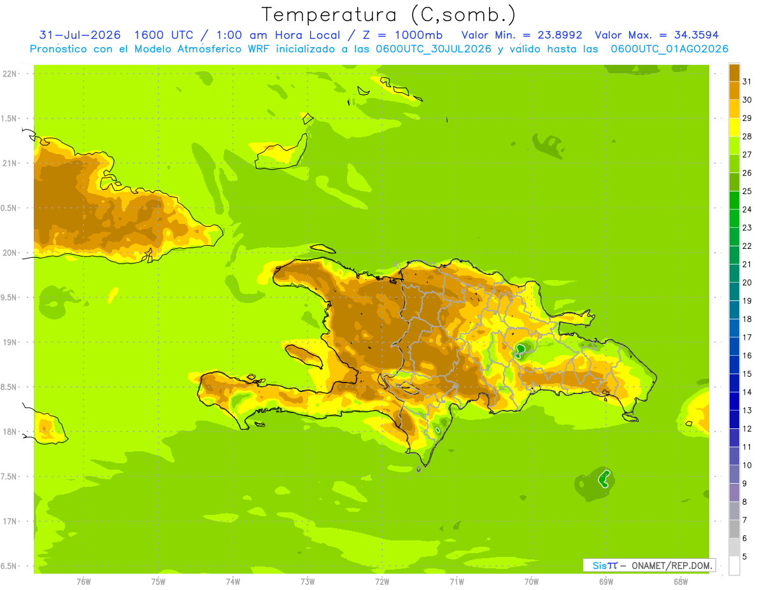Click the title "Temperatura (C,somb.)"
This screenshot has height=590, width=764.
[x=388, y=15]
